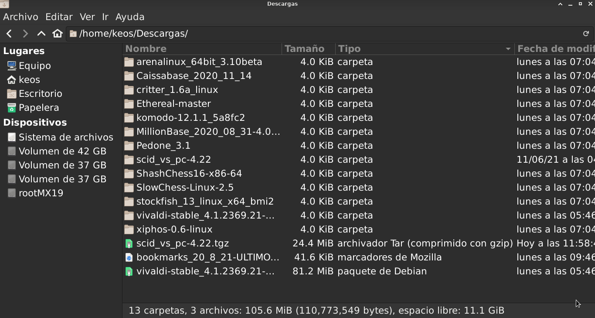Reload the current folder view
595x318 pixels.
pyautogui.click(x=586, y=34)
